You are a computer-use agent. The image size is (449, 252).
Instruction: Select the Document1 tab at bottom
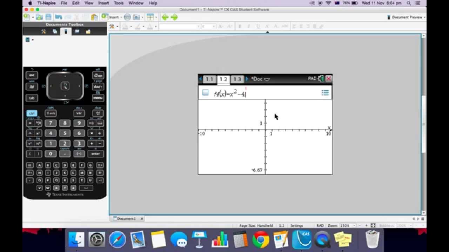tap(126, 218)
